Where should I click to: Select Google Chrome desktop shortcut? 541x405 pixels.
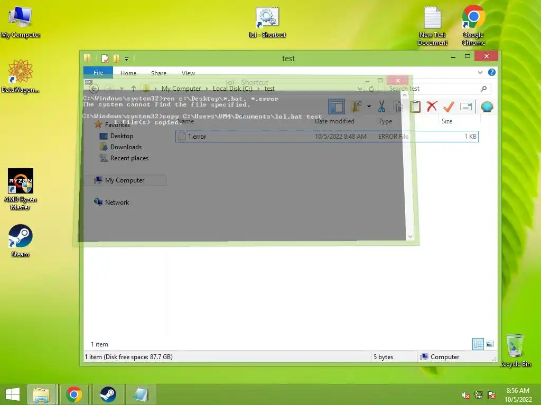(473, 26)
